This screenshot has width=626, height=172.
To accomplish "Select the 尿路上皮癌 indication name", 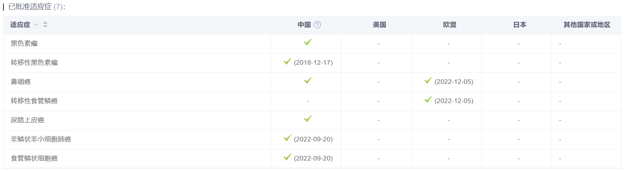I will tap(27, 120).
